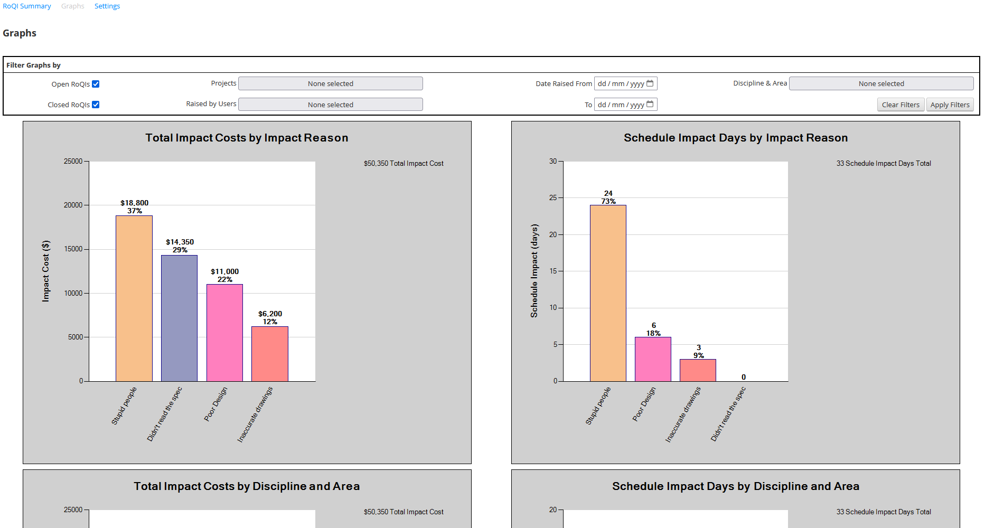This screenshot has width=985, height=528.
Task: Select the 24-day Stupid people schedule bar
Action: pyautogui.click(x=607, y=290)
